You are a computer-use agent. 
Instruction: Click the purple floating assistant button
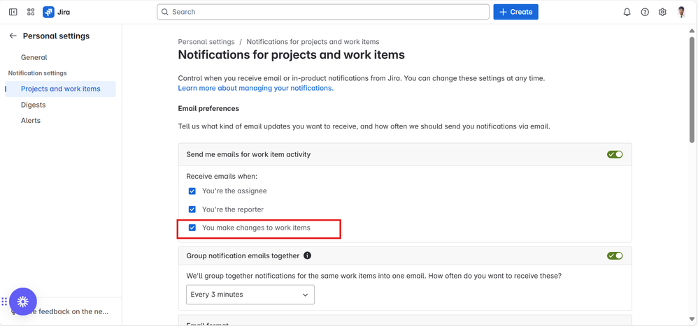[x=23, y=302]
